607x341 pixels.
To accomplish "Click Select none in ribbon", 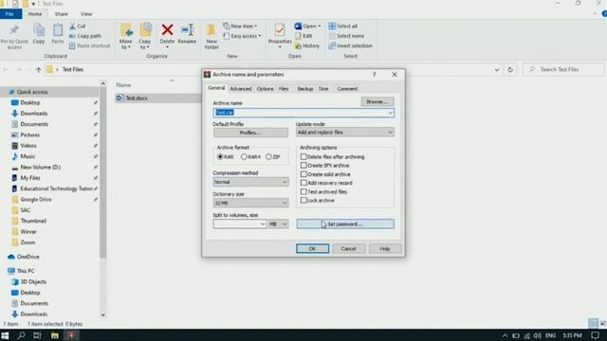I will (x=346, y=36).
